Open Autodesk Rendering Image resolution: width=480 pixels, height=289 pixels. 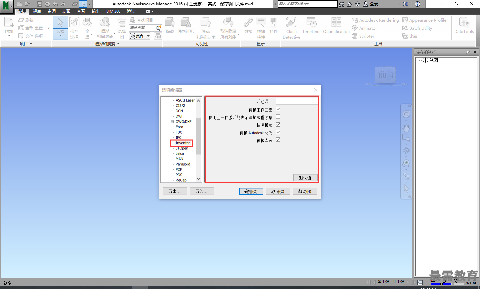pos(376,20)
